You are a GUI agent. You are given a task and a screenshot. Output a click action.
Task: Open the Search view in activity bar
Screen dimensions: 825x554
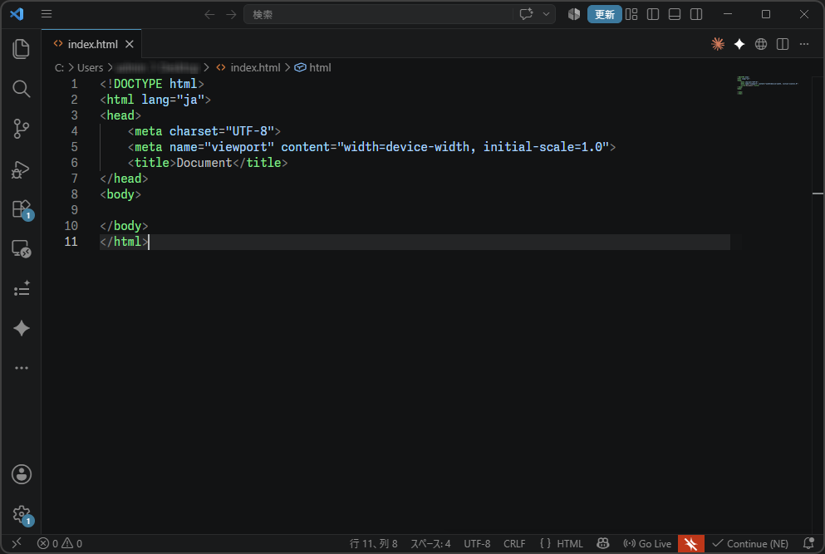tap(21, 89)
